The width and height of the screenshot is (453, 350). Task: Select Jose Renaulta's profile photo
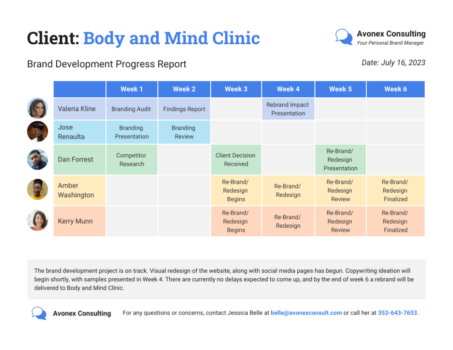point(38,131)
